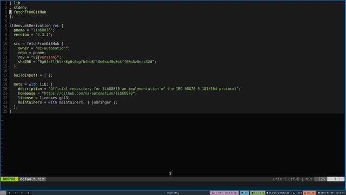Click the "lib60870" pname string
346x195 pixels.
[43, 30]
